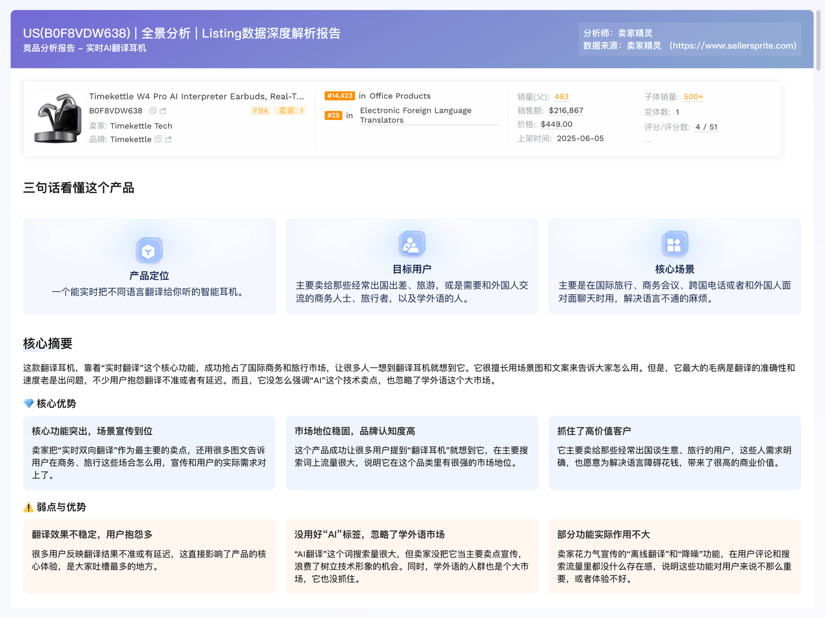Expand hidden metrics via the ellipsis

pos(648,140)
